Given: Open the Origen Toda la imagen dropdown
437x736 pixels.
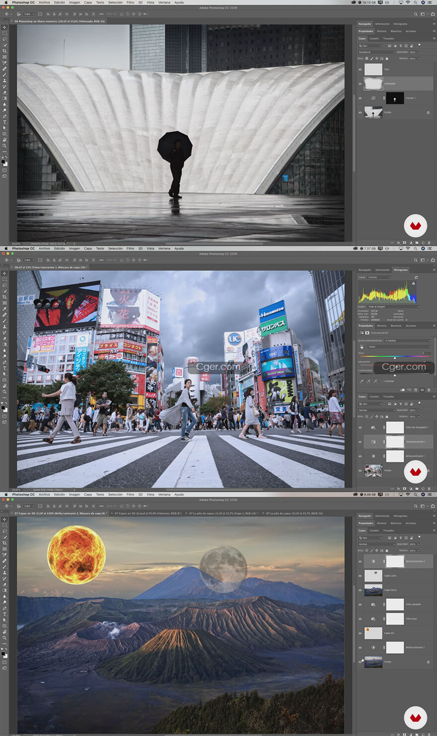Looking at the screenshot, I should pyautogui.click(x=393, y=307).
